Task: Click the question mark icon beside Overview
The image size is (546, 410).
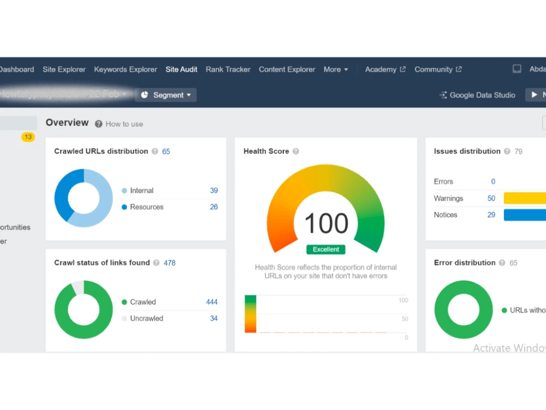Action: click(x=98, y=124)
